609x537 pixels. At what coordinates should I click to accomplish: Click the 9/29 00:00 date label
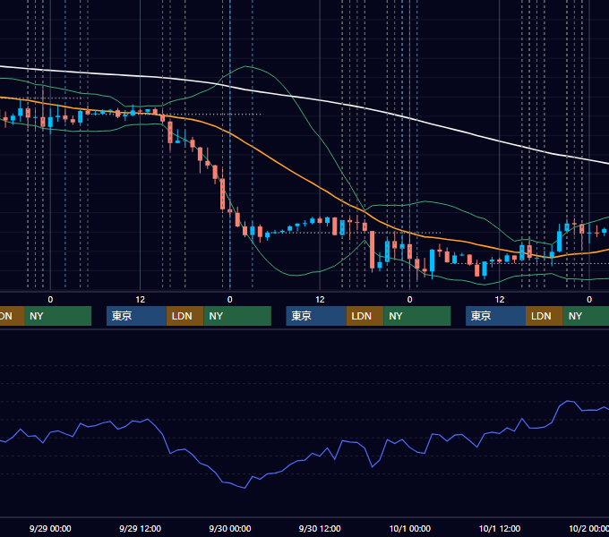(x=50, y=528)
